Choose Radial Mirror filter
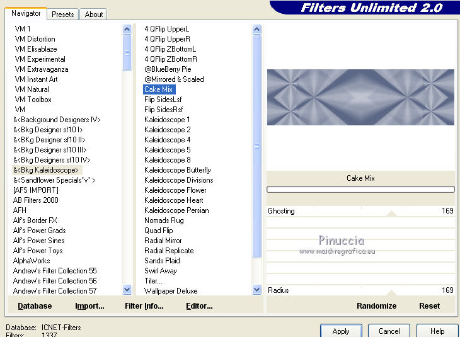 tap(163, 241)
